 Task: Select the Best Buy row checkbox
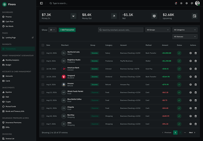point(43,116)
